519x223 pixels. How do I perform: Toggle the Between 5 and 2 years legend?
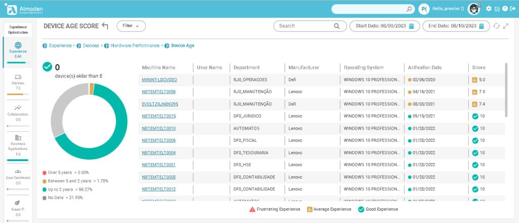pyautogui.click(x=75, y=181)
